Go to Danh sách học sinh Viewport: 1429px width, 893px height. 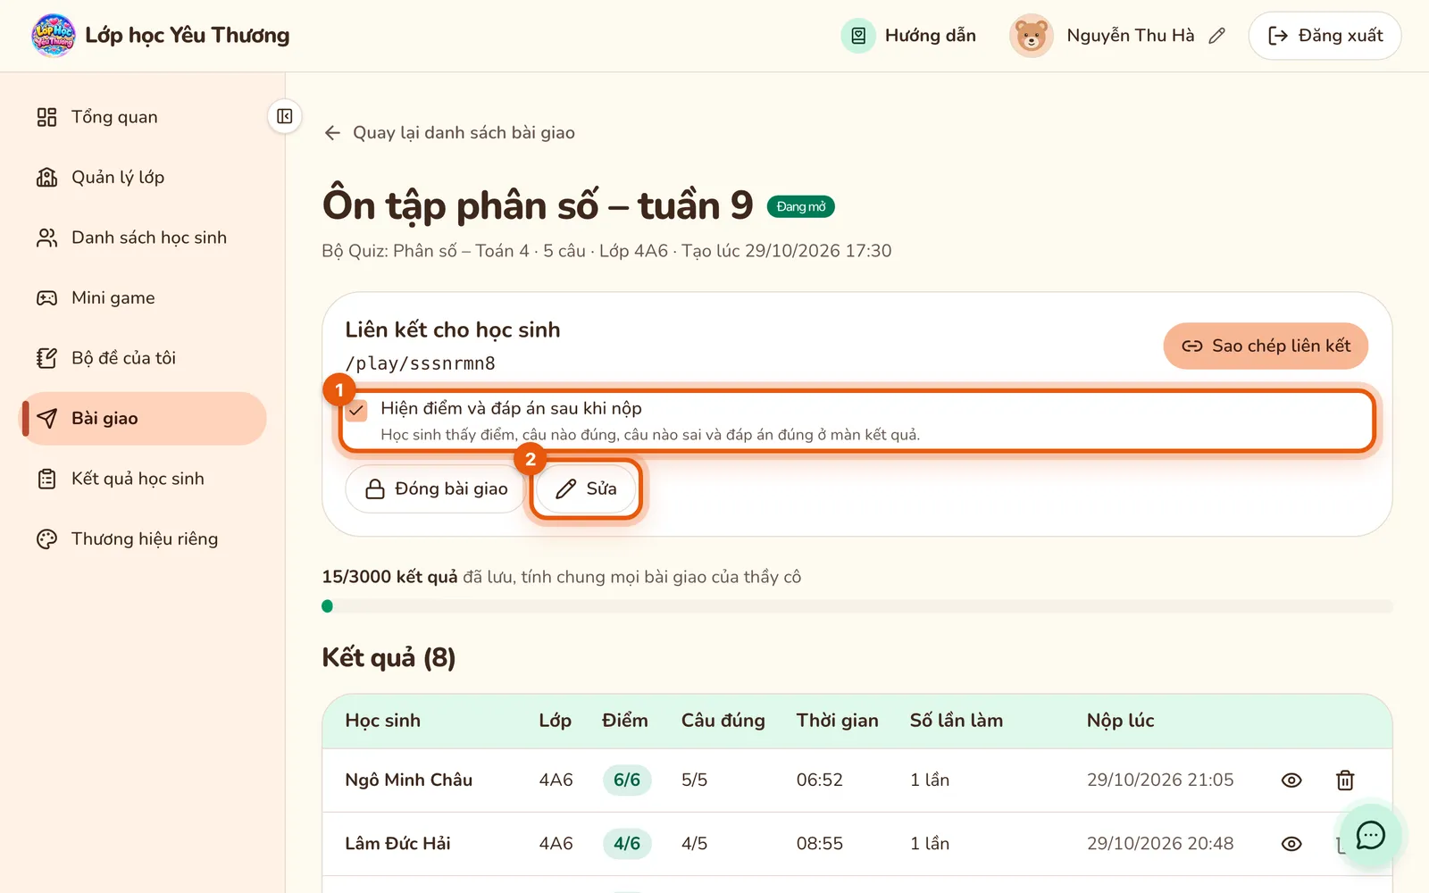(143, 238)
